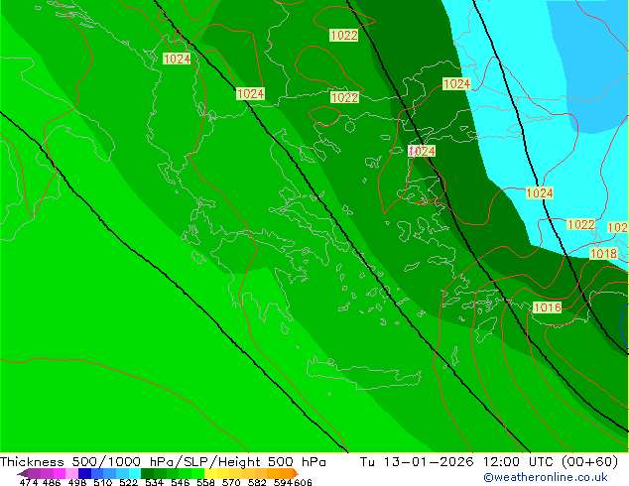Click the legend value 510
Image resolution: width=629 pixels, height=486 pixels.
pos(103,482)
